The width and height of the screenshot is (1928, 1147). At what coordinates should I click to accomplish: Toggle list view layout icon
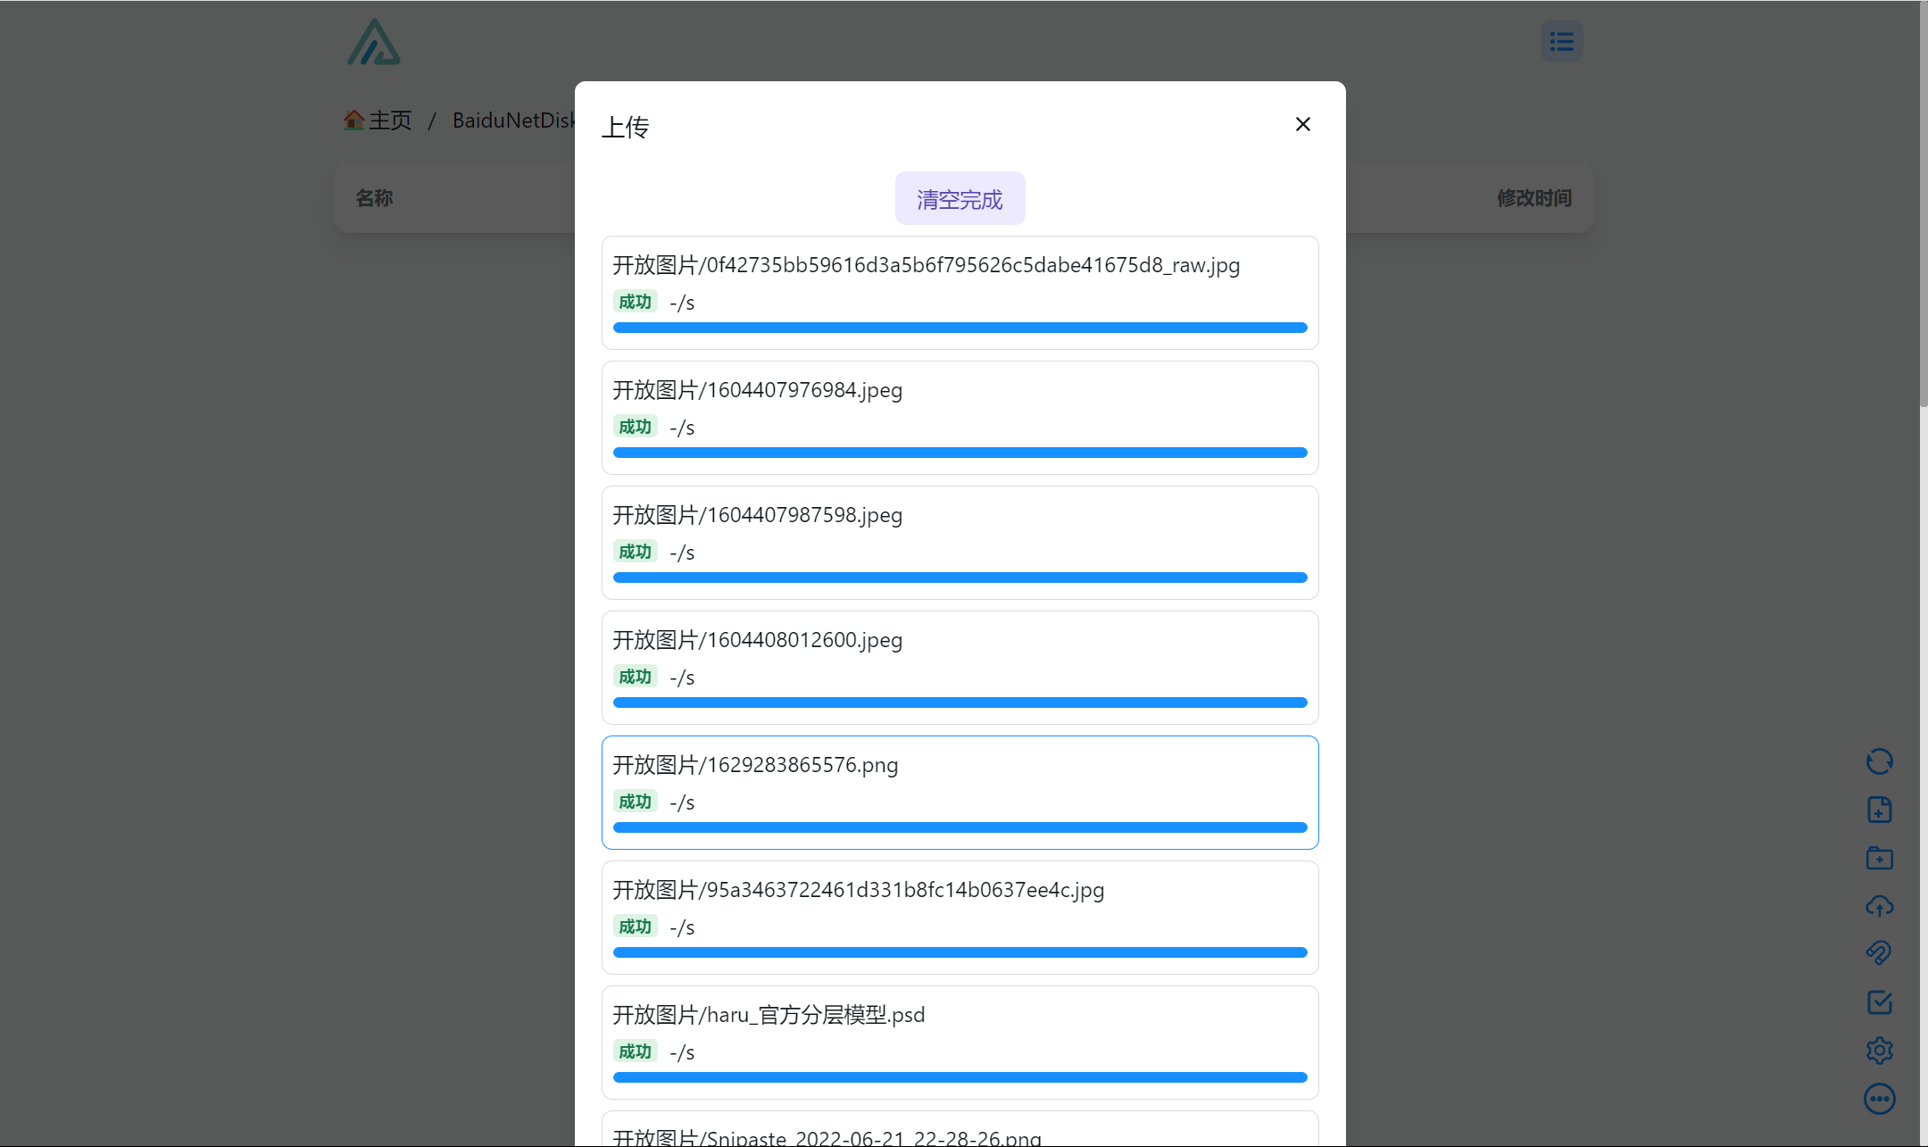coord(1561,41)
